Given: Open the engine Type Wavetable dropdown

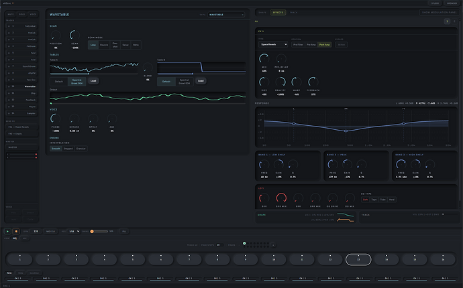Looking at the screenshot, I should (x=226, y=15).
